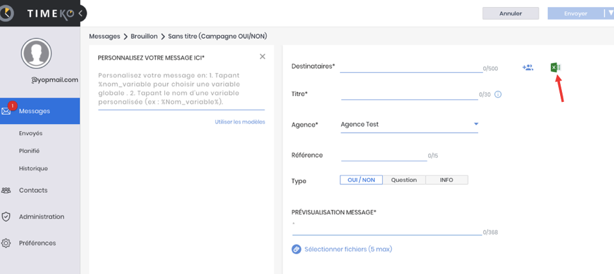
Task: Click the TIMEKO brand name text
Action: click(x=51, y=13)
